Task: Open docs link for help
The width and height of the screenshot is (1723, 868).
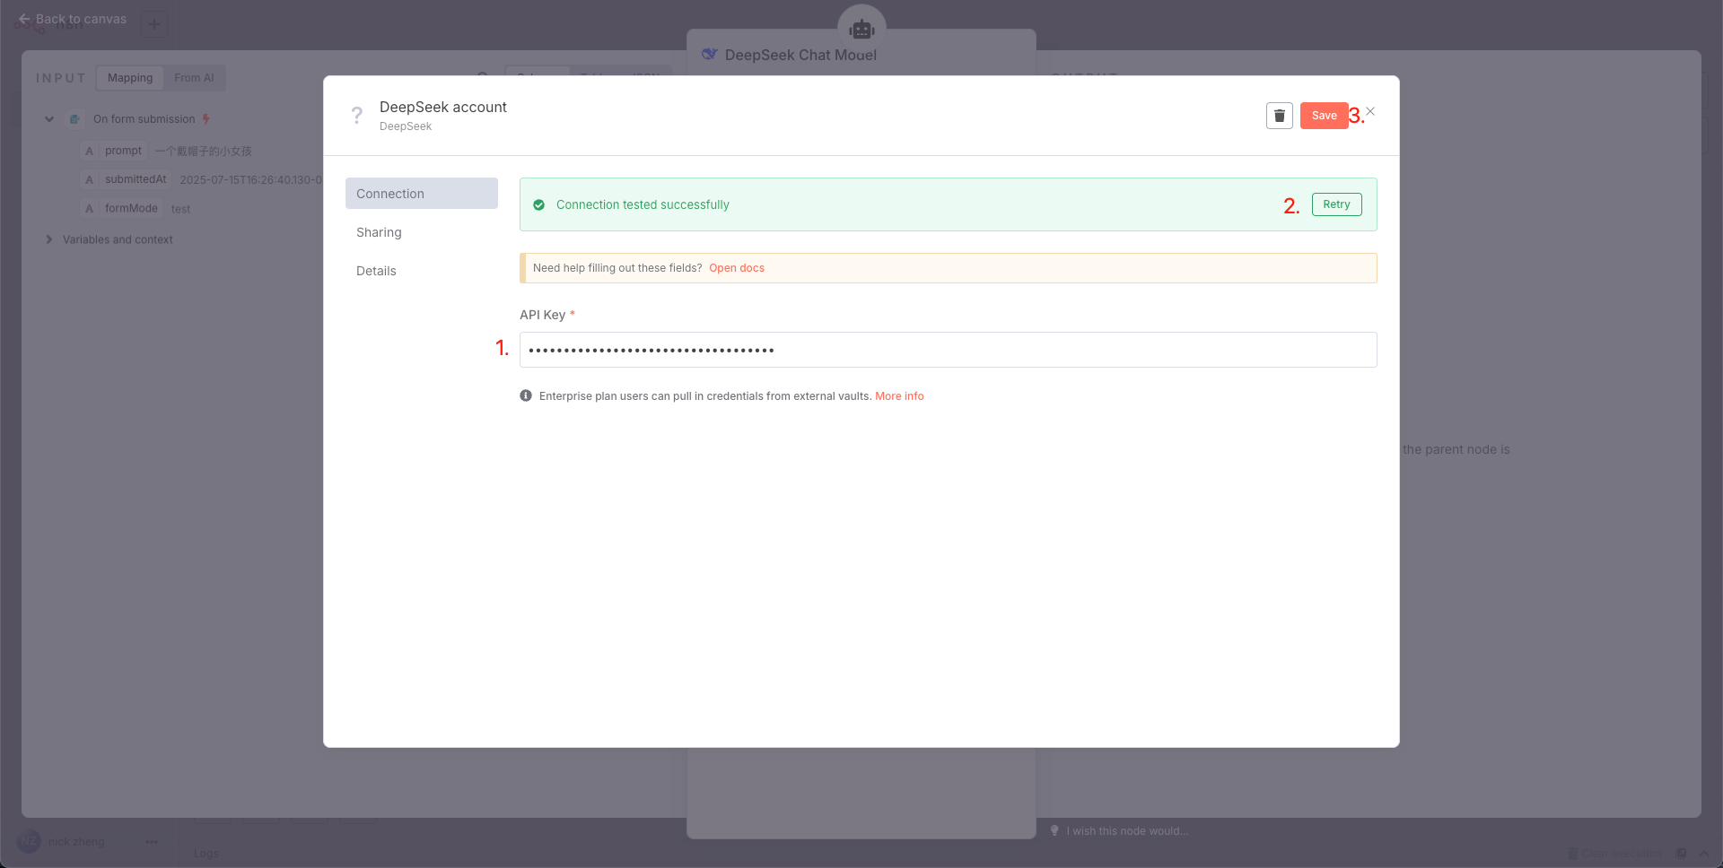Action: point(737,268)
